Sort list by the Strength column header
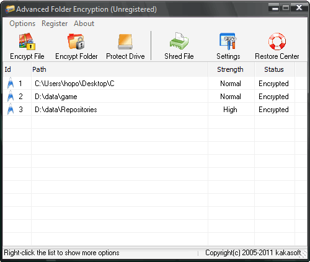Viewport: 310px width, 262px height. click(231, 69)
